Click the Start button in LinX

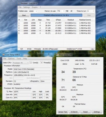[24, 15]
